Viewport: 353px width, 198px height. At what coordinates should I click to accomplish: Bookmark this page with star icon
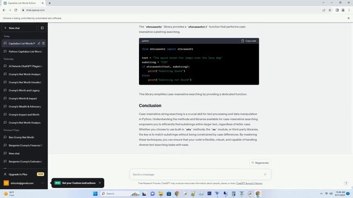tap(330, 10)
